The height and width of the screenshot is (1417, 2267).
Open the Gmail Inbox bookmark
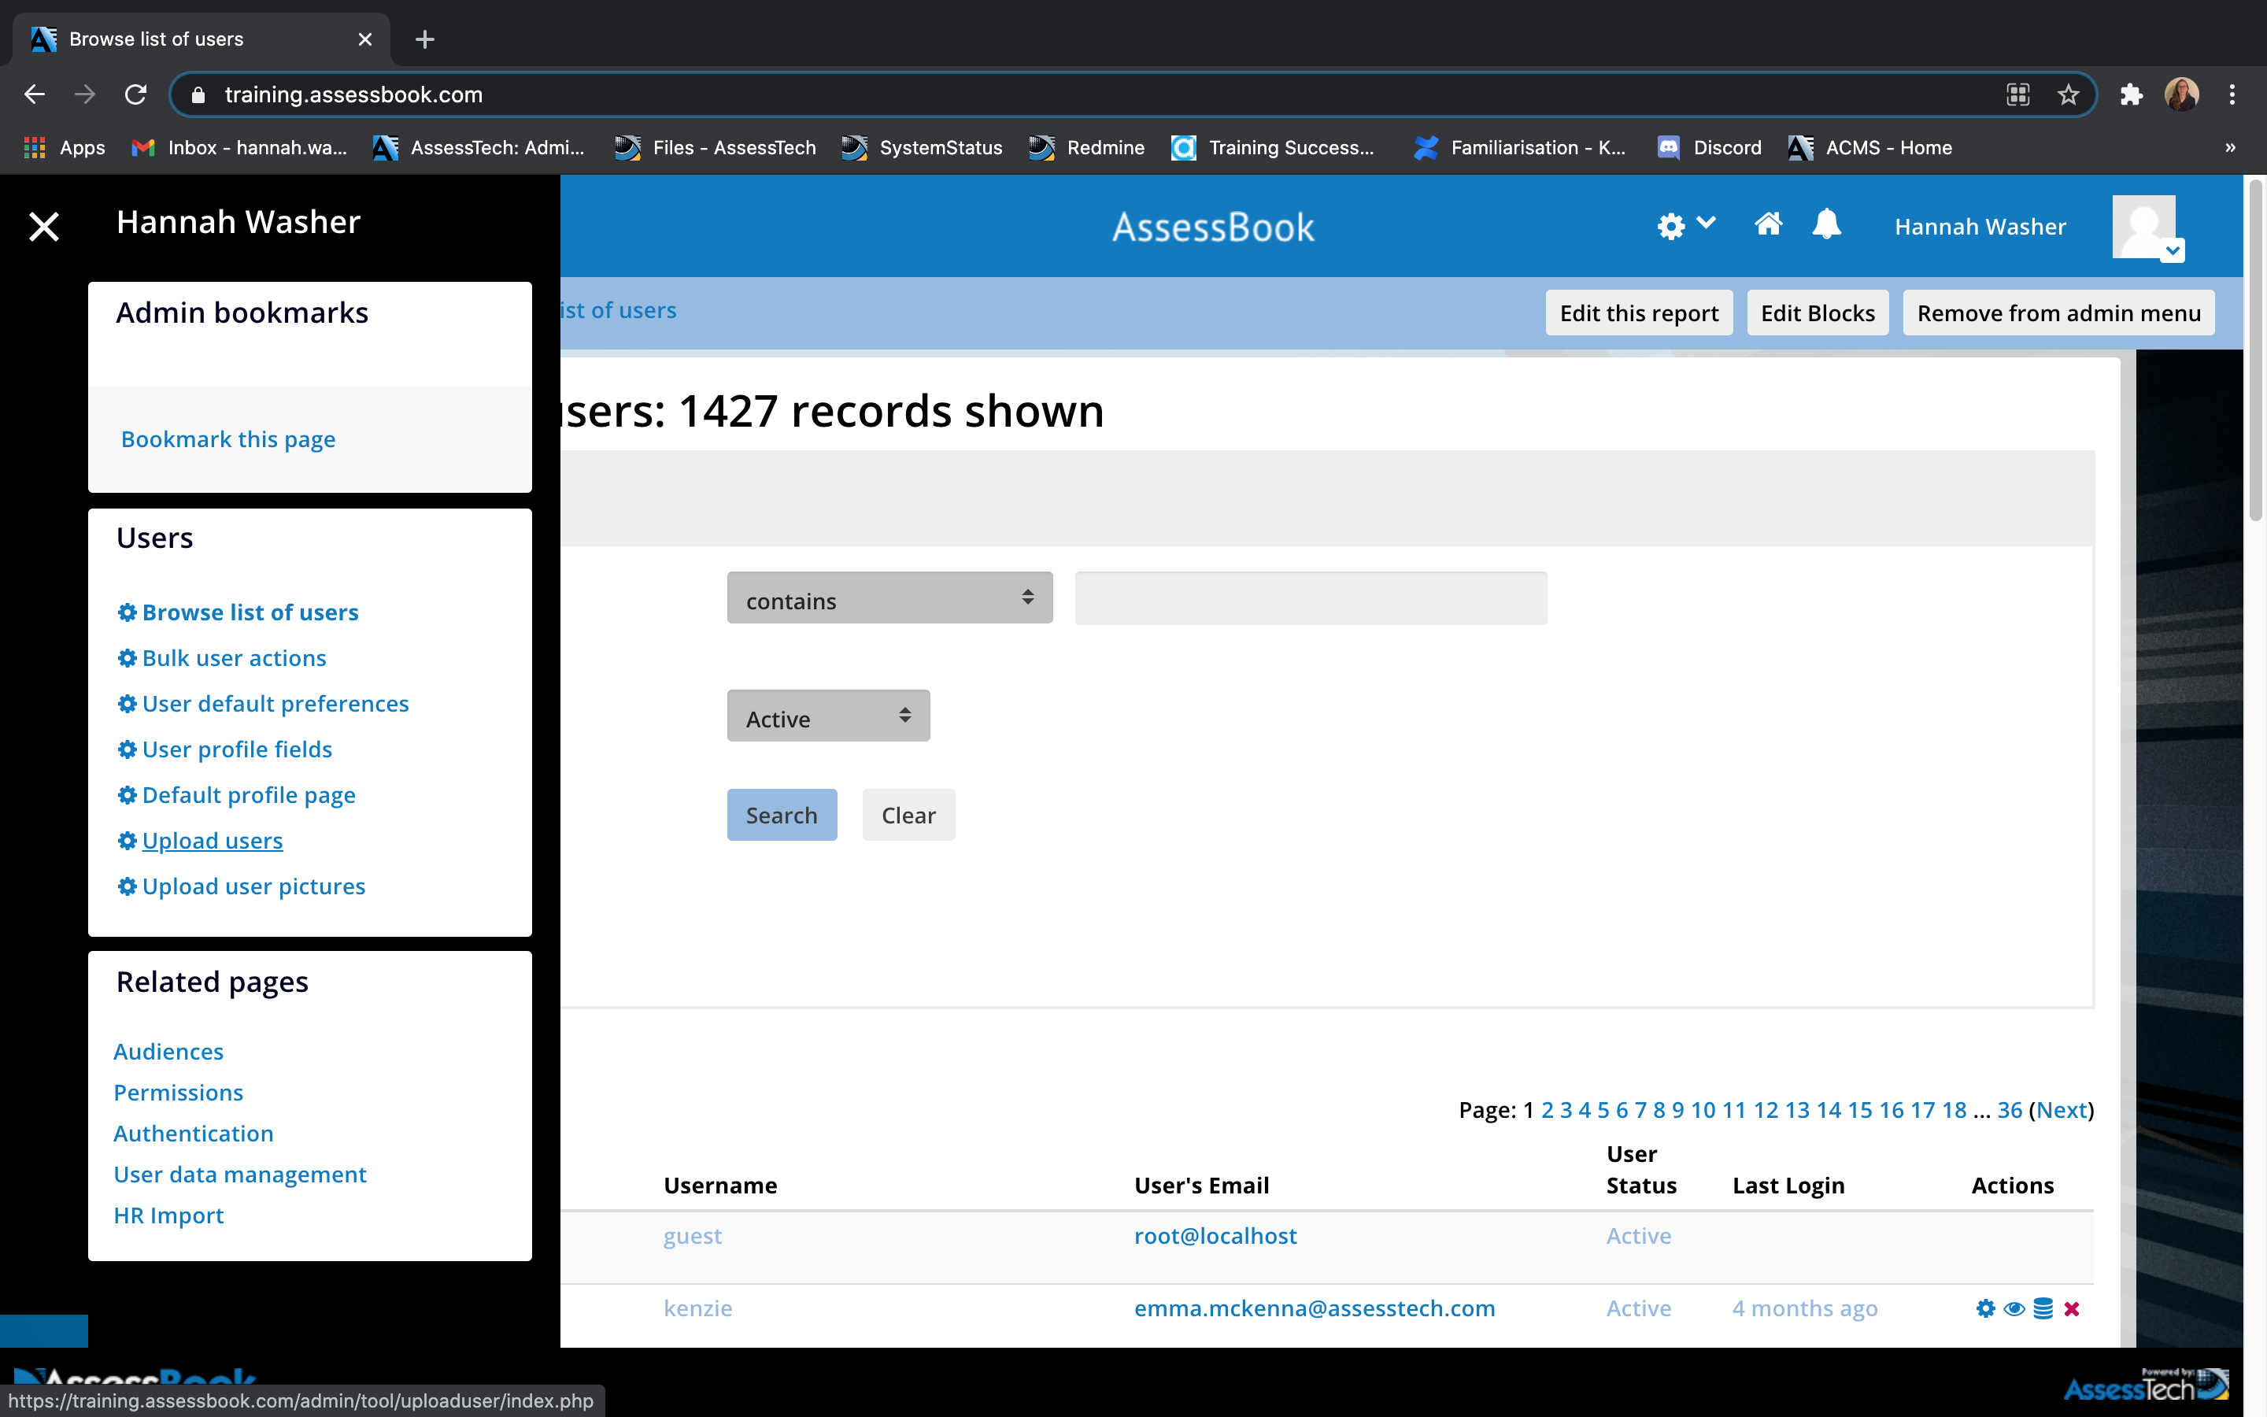point(240,147)
